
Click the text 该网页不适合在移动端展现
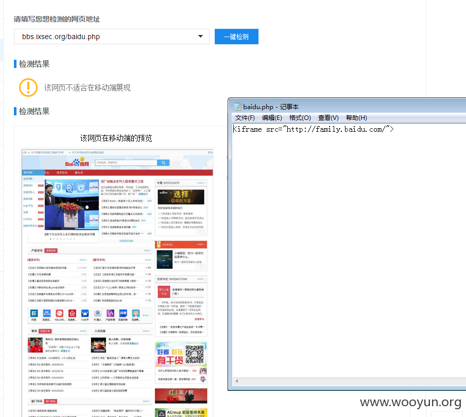click(87, 88)
